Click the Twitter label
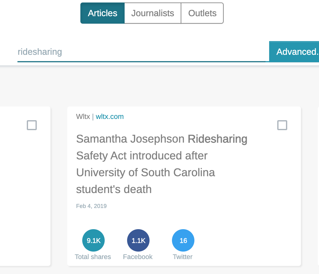Image resolution: width=319 pixels, height=274 pixels. (x=183, y=257)
